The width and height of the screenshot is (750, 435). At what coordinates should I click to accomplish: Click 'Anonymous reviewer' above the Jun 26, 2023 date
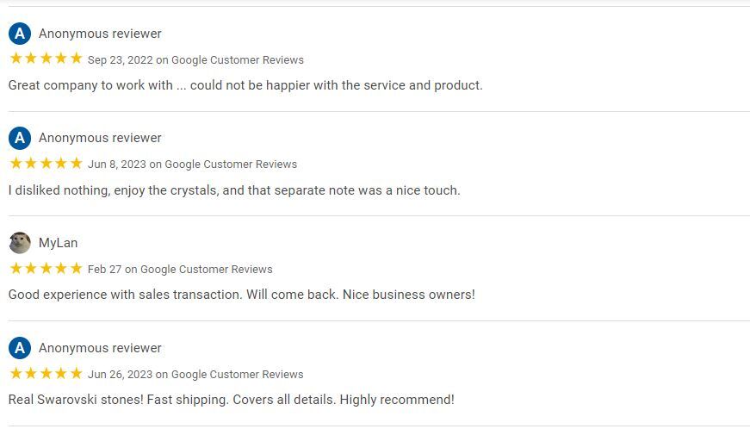100,348
